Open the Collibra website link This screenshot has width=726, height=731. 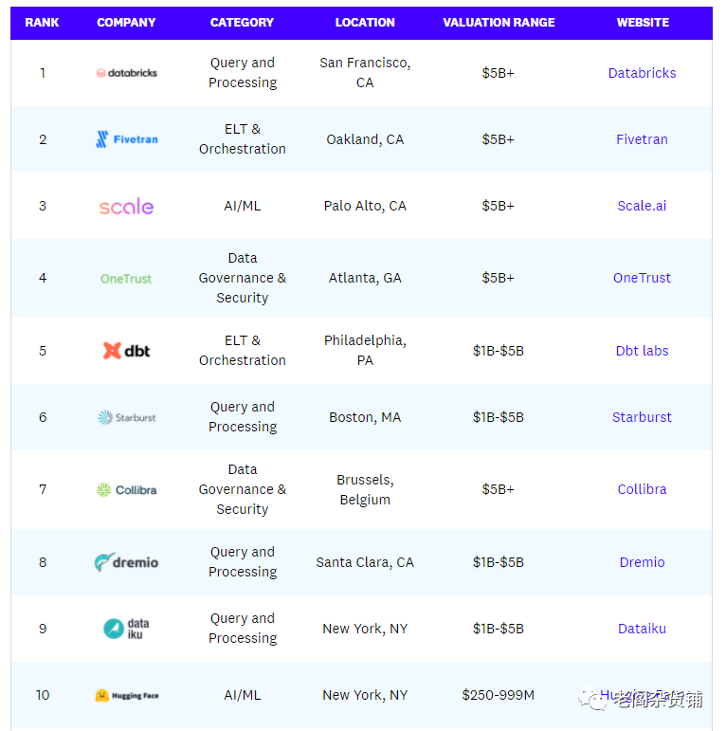(x=642, y=489)
